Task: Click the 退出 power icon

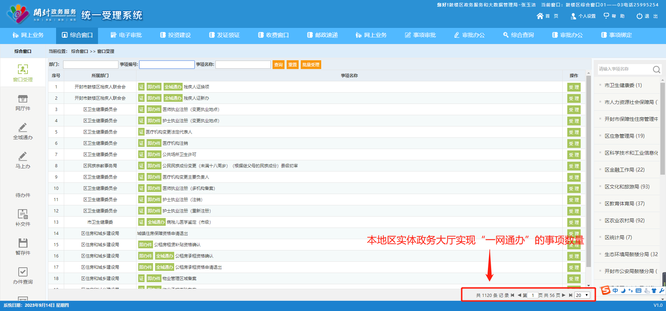Action: (x=639, y=16)
